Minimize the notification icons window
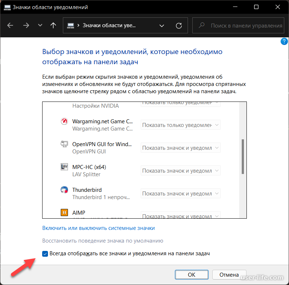This screenshot has height=285, width=289. (235, 7)
